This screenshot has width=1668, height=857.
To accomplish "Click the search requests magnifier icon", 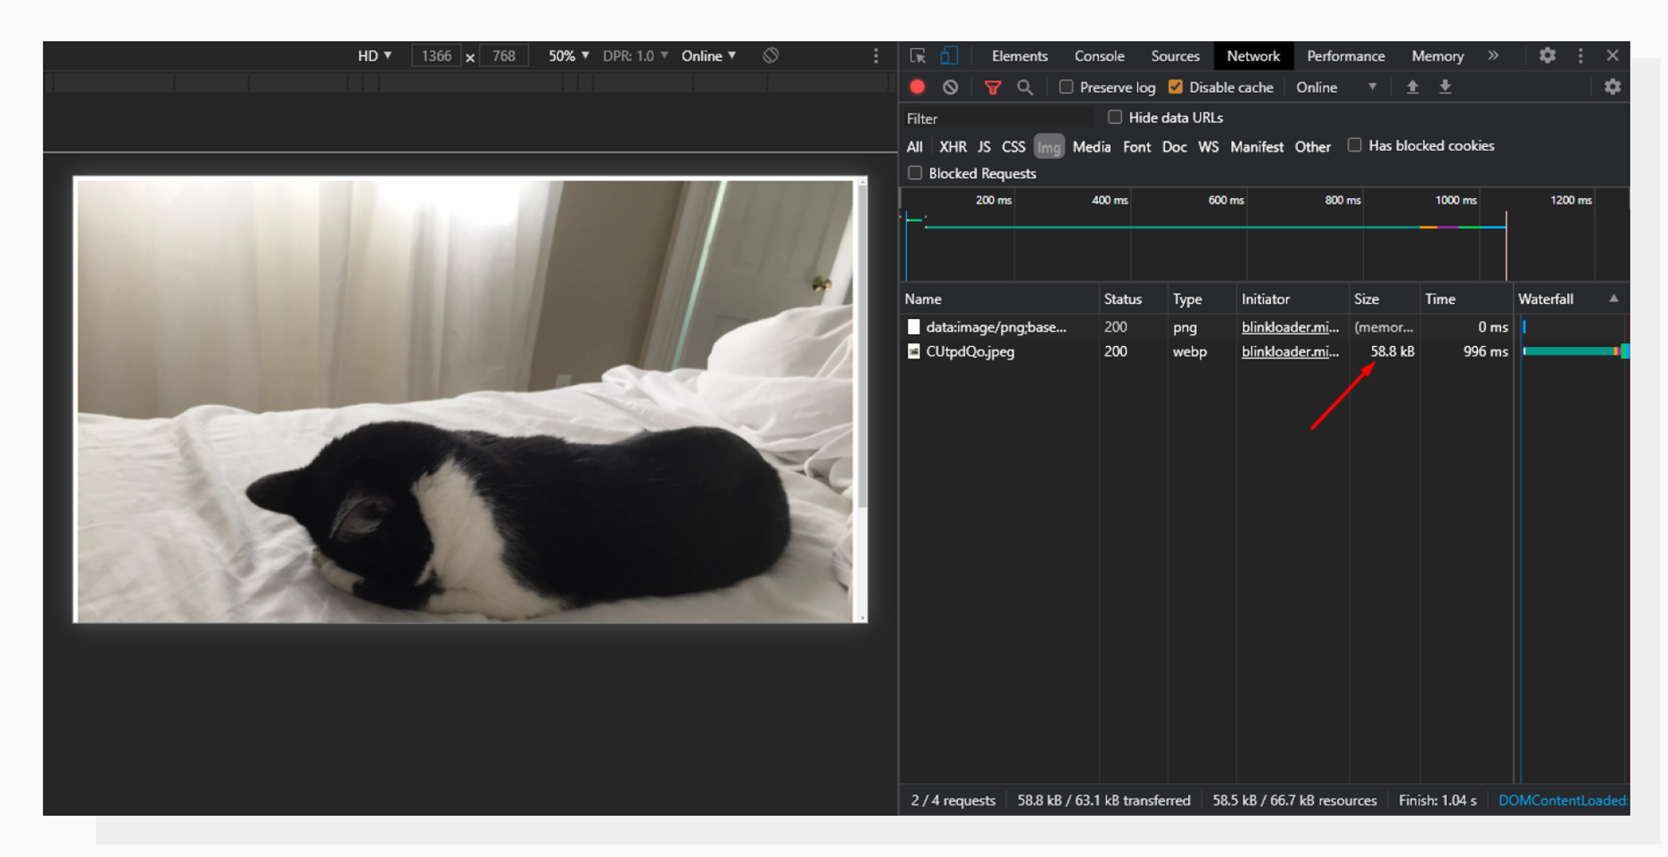I will (x=1025, y=87).
